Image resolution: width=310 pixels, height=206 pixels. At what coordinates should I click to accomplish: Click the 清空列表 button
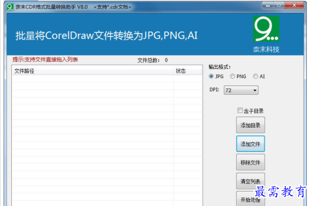pos(250,181)
